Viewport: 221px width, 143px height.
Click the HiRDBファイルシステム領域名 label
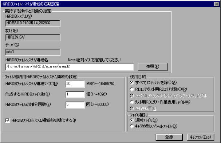27,60
